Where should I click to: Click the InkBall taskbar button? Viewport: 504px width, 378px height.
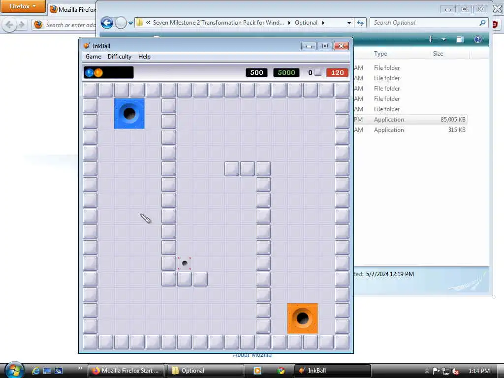(333, 371)
